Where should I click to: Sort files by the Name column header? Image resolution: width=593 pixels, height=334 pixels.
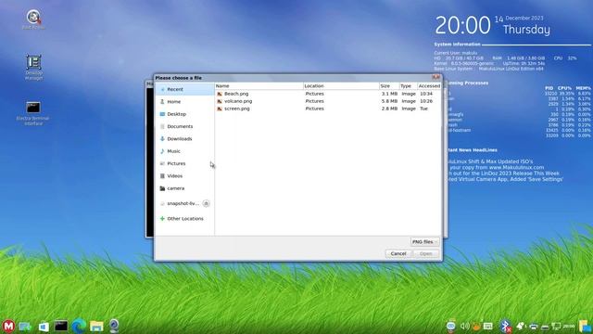259,86
